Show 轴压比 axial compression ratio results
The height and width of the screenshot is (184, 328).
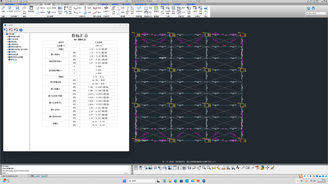point(41,8)
